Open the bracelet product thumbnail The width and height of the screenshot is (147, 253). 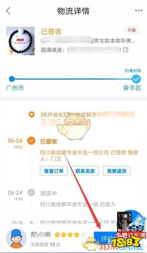point(20,41)
